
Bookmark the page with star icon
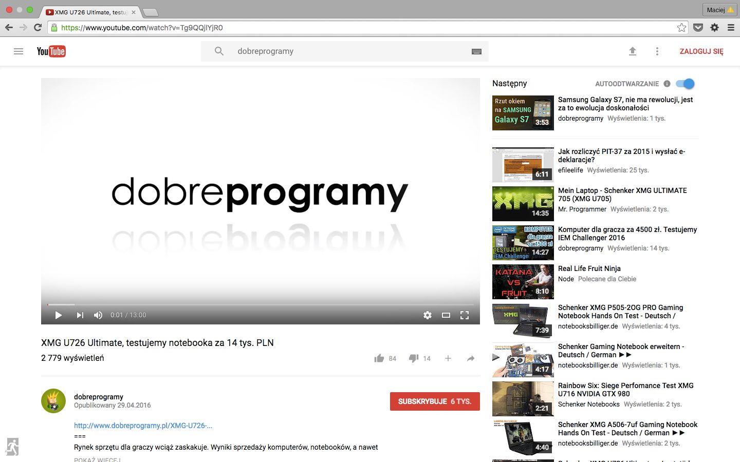point(681,28)
